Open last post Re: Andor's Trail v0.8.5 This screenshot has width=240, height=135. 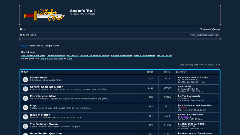tap(194, 78)
